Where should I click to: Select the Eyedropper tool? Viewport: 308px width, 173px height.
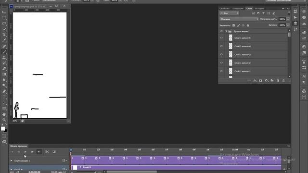coord(4,40)
